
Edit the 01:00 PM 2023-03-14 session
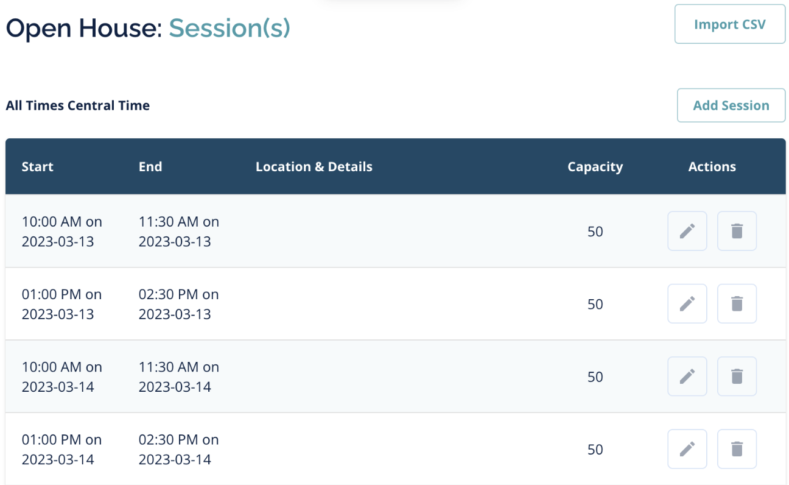point(687,449)
